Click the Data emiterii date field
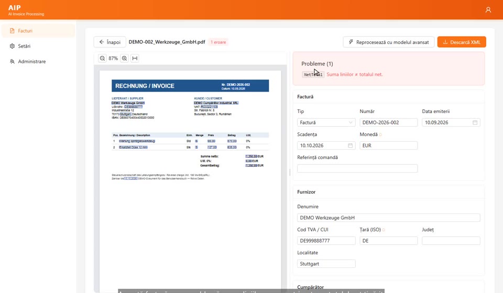503x293 pixels. coord(451,122)
